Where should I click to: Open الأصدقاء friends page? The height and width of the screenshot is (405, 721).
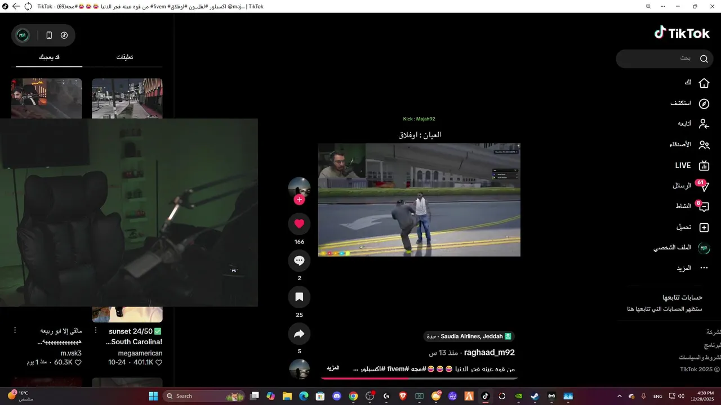689,145
